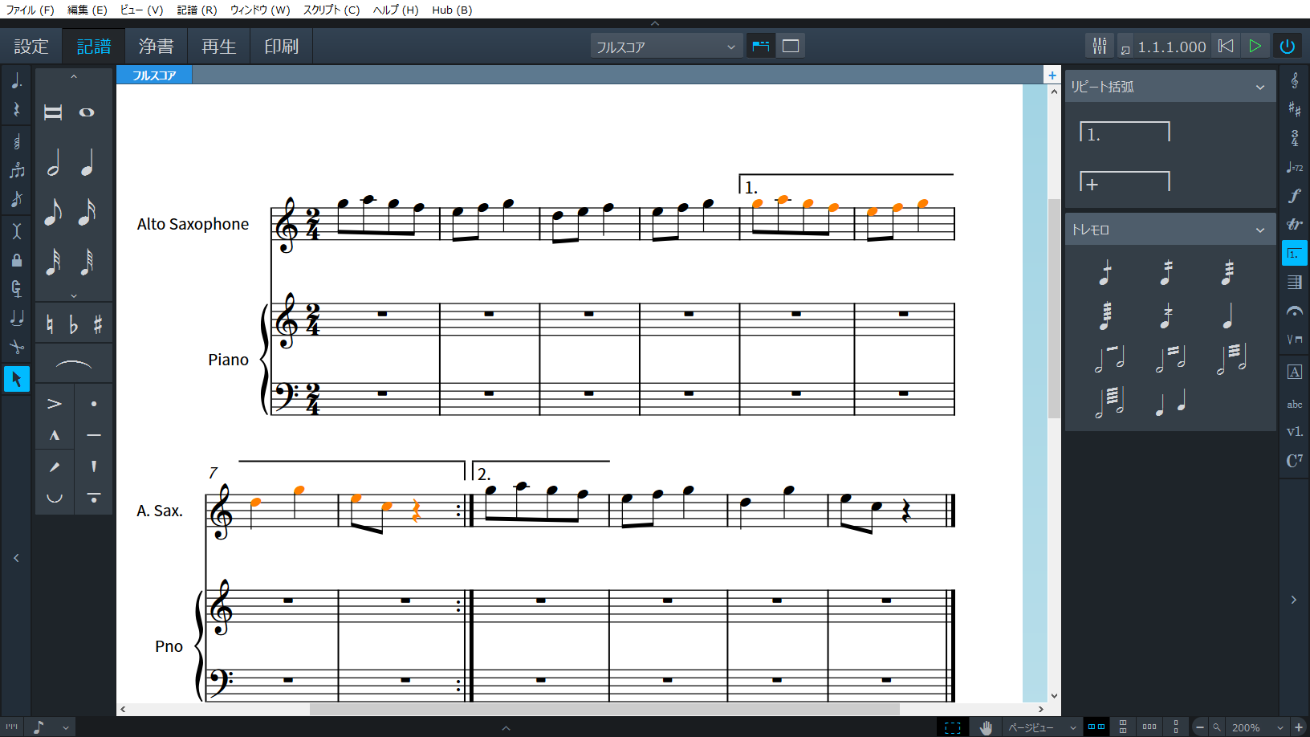Select the 32nd note duration
Viewport: 1310px width, 737px height.
[x=53, y=262]
